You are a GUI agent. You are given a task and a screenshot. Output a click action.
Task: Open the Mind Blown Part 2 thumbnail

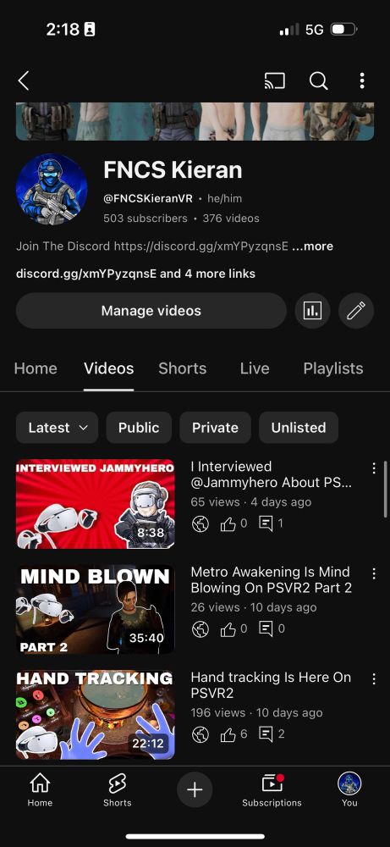coord(96,609)
